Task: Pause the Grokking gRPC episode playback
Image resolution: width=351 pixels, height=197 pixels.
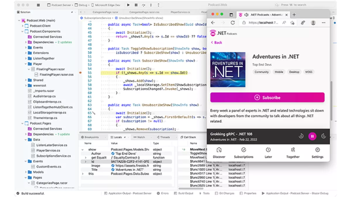Action: click(x=312, y=136)
